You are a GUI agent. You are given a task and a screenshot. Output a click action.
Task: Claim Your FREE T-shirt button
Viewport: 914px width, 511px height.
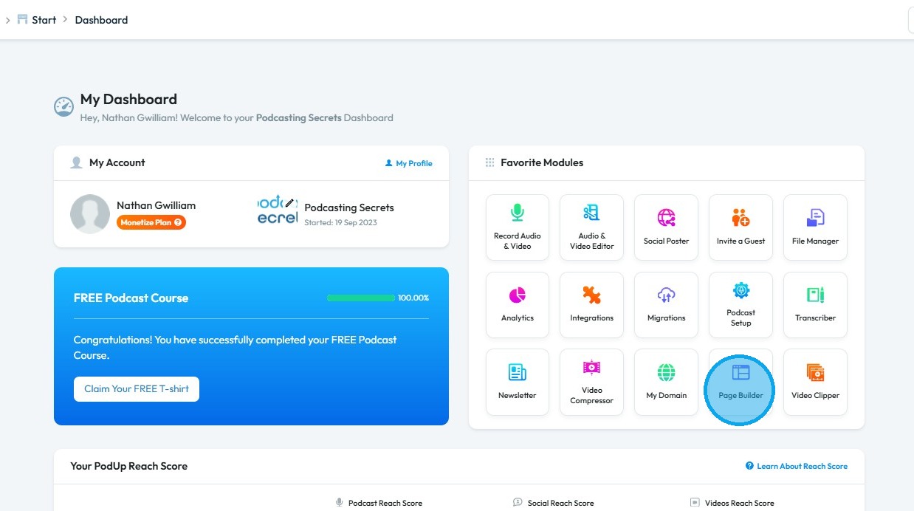point(137,389)
